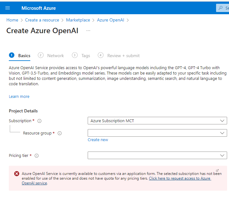The width and height of the screenshot is (229, 203).
Task: Expand the Resource group dropdown
Action: 157,133
